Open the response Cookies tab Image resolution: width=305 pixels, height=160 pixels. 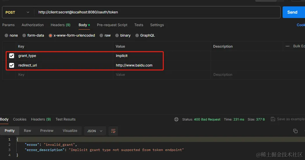coord(20,119)
